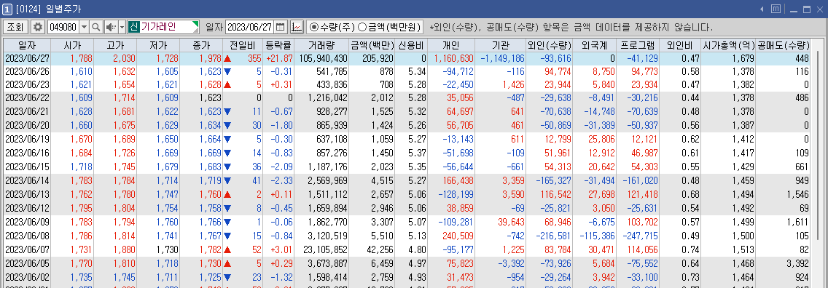This screenshot has height=288, width=828.
Task: Open the calendar date picker icon
Action: coord(281,27)
